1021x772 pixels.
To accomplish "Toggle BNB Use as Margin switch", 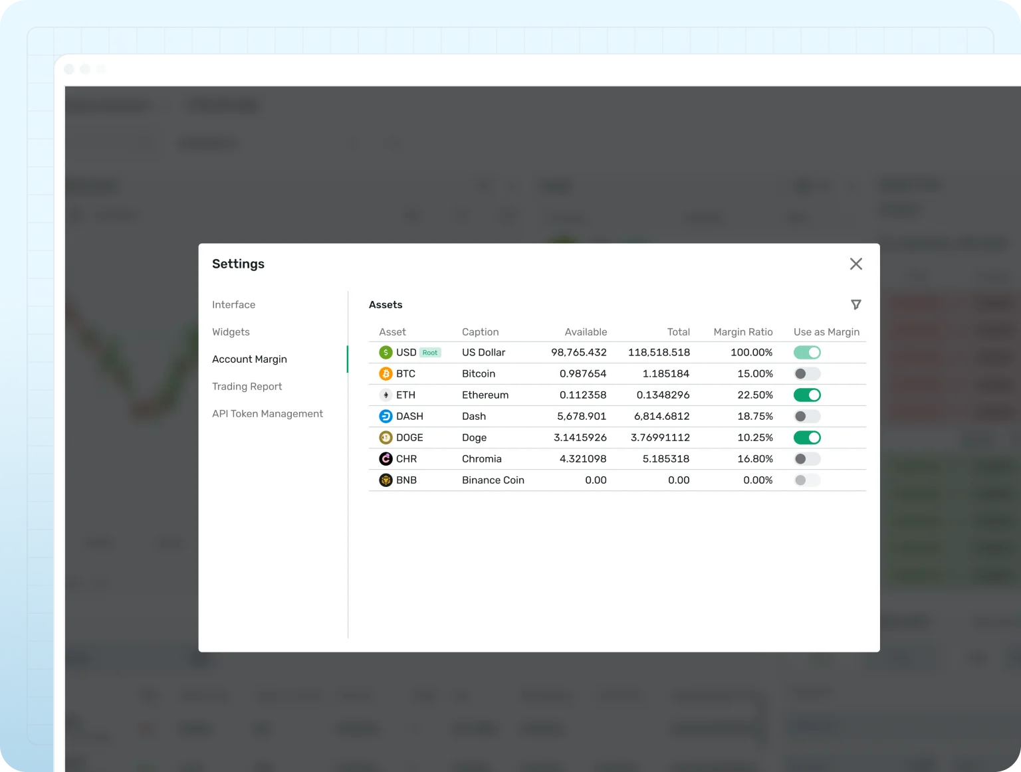I will point(807,480).
